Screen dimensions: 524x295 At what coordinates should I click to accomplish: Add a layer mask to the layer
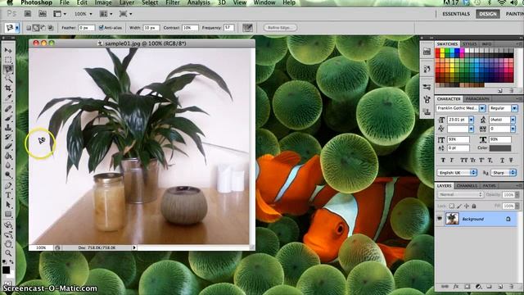pos(468,287)
